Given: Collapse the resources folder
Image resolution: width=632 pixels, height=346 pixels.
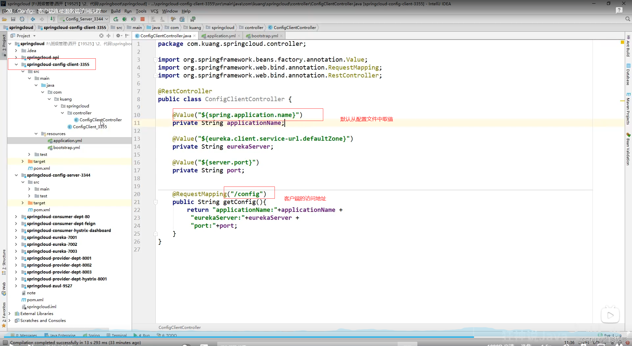Looking at the screenshot, I should point(36,134).
